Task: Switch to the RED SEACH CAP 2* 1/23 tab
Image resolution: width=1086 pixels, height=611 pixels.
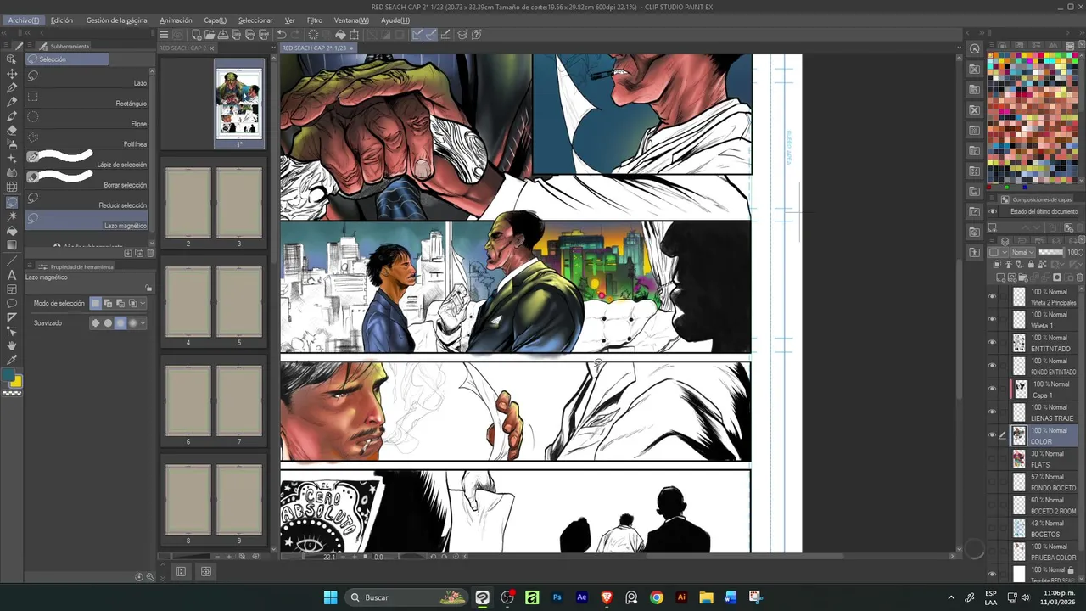Action: [317, 48]
